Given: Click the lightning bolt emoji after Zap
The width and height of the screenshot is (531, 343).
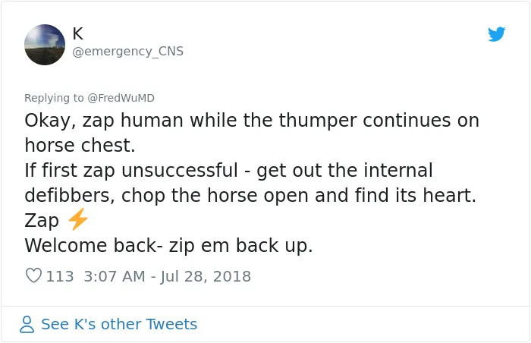Looking at the screenshot, I should (x=78, y=219).
